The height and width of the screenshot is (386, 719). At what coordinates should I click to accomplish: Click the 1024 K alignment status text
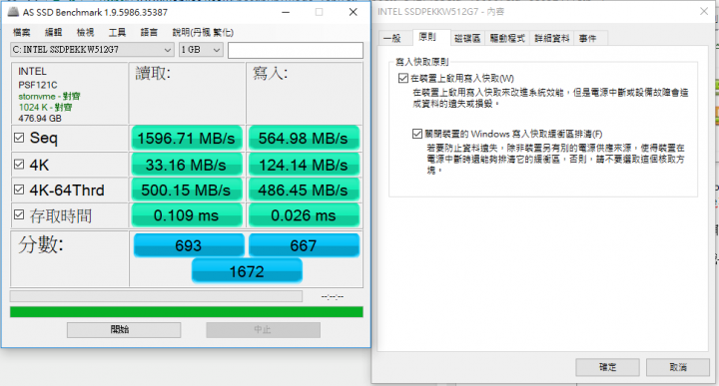point(45,107)
